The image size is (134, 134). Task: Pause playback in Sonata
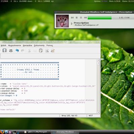point(77,18)
